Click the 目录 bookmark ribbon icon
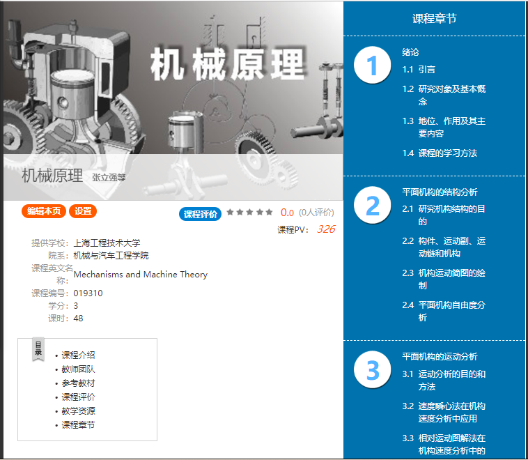The height and width of the screenshot is (460, 528). (38, 350)
